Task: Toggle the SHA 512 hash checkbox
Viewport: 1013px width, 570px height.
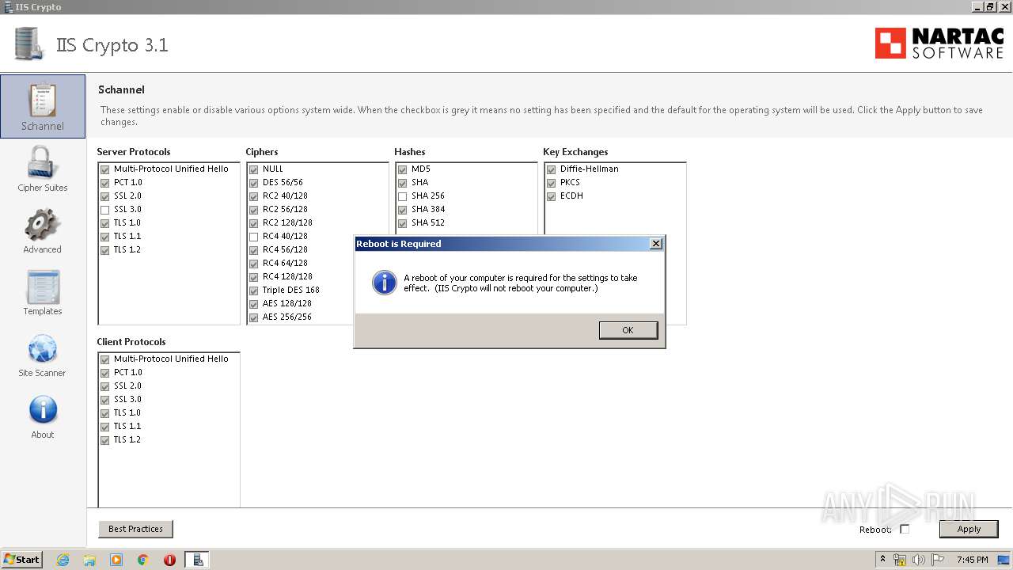Action: tap(402, 223)
